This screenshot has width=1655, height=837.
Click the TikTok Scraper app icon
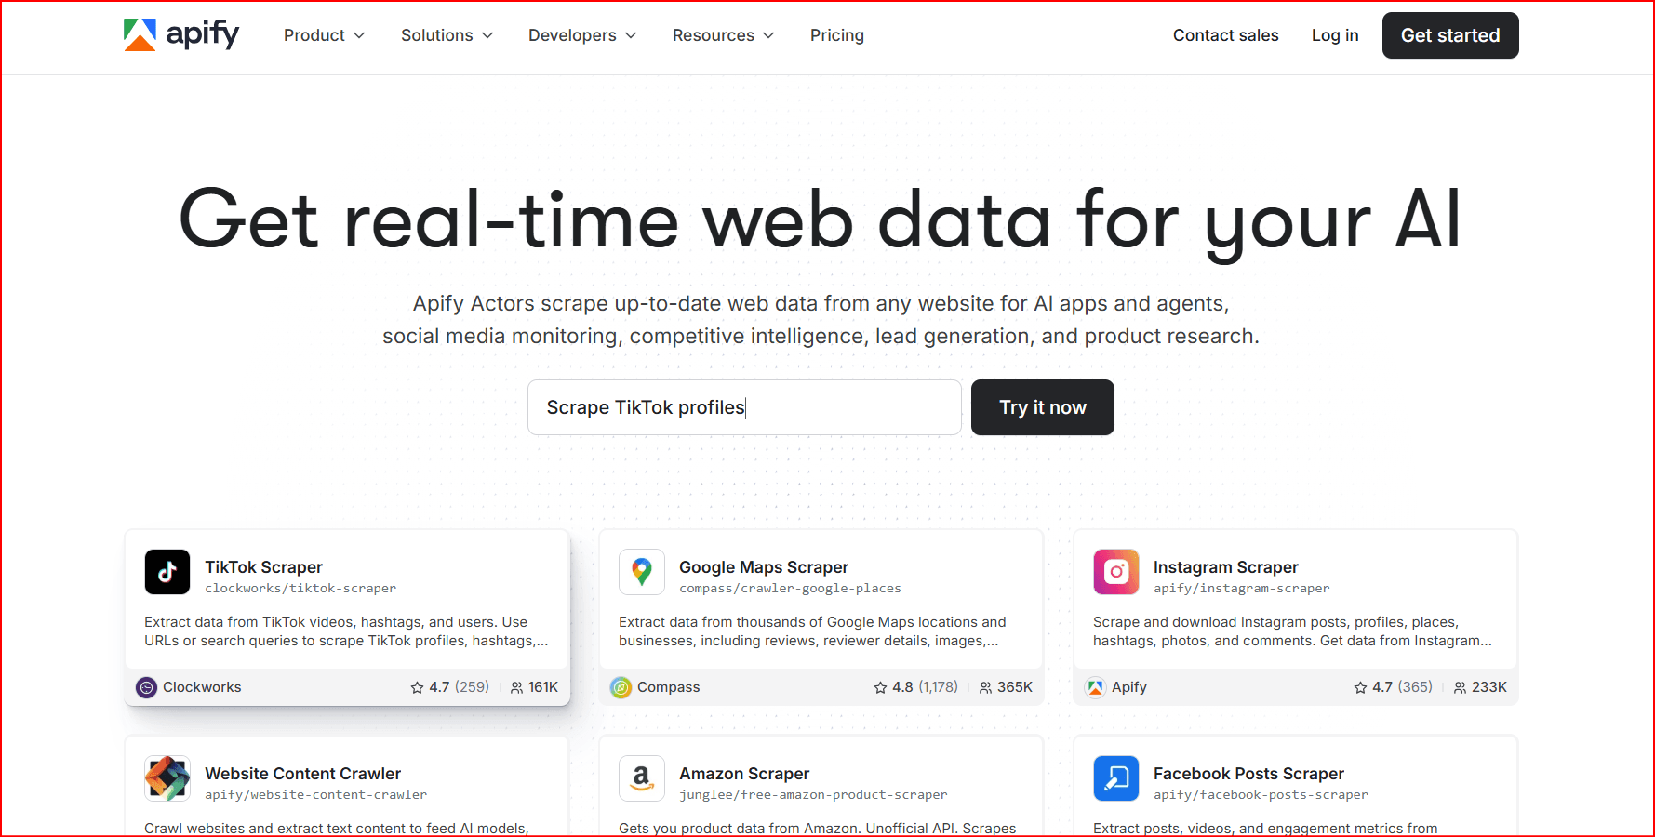point(167,572)
